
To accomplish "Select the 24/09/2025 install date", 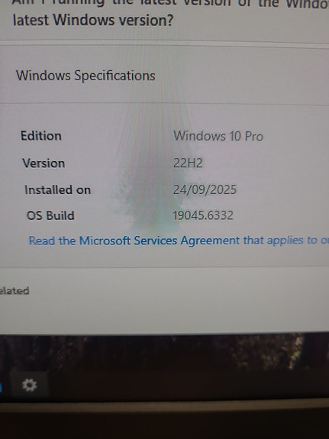I will [x=205, y=189].
